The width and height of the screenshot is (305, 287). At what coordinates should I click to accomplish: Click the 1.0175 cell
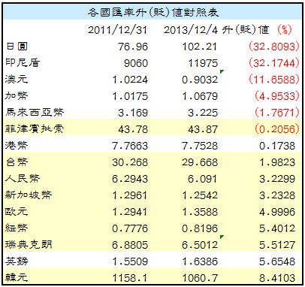pyautogui.click(x=130, y=96)
